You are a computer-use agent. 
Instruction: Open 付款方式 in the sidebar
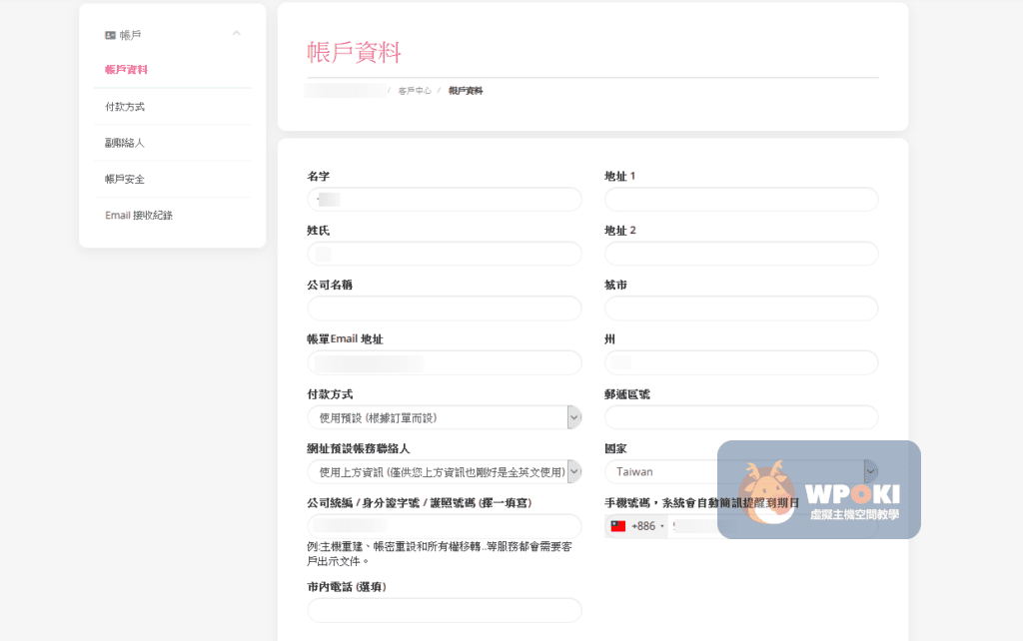[x=125, y=107]
